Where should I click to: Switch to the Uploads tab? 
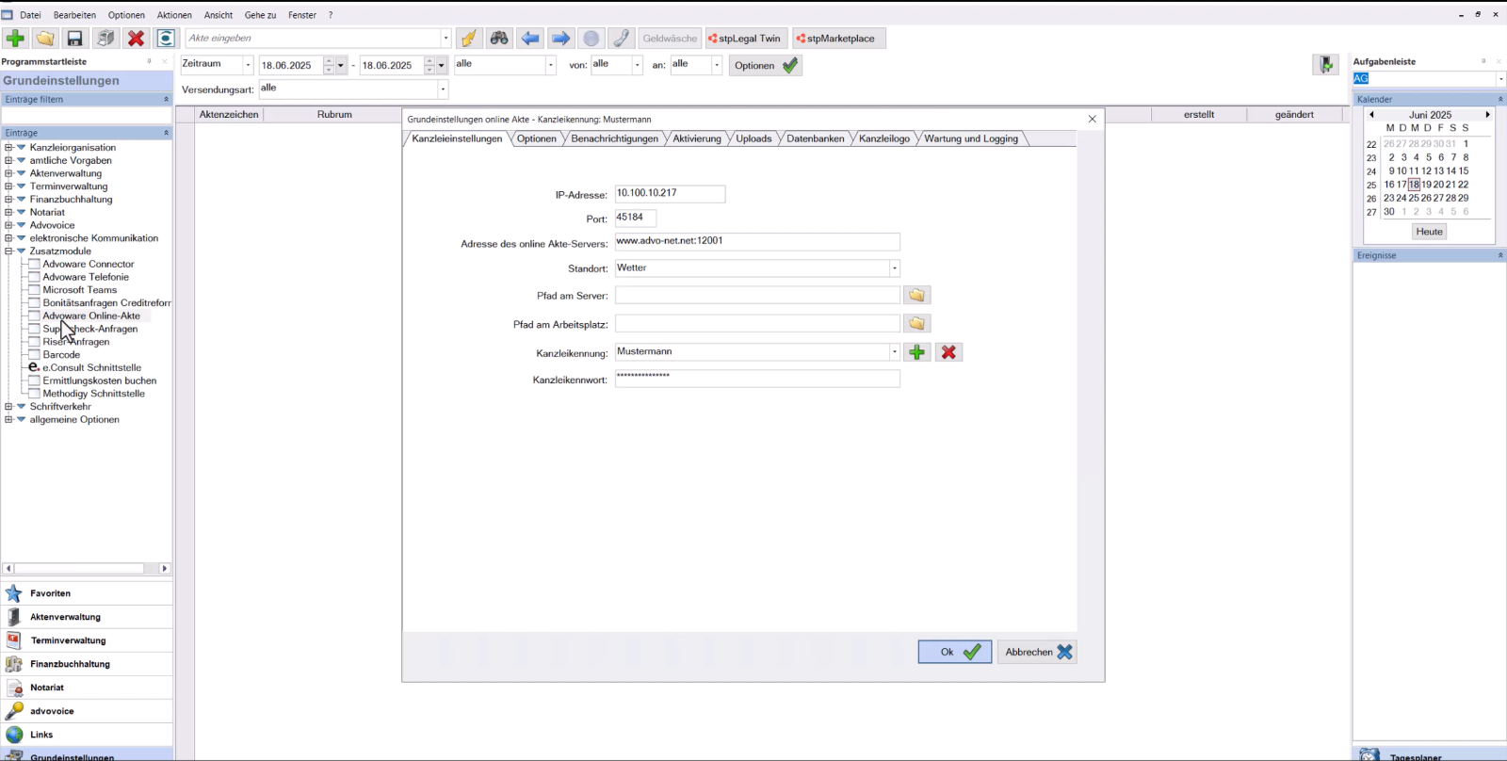[753, 138]
